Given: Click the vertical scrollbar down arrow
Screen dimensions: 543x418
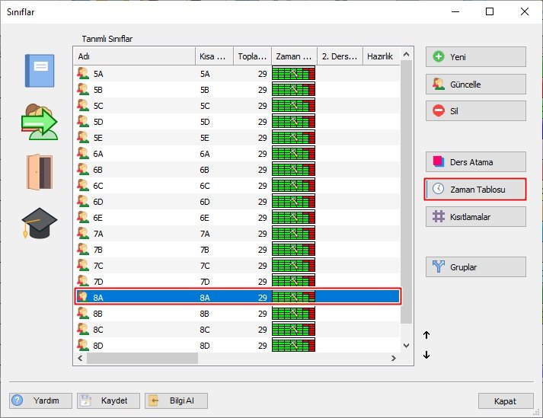Looking at the screenshot, I should point(407,345).
